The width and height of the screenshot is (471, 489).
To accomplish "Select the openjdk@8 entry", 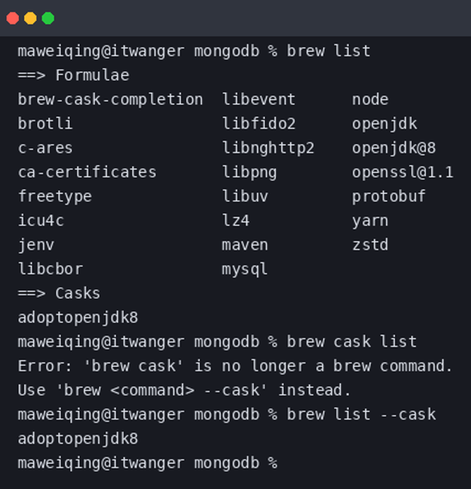I will (394, 148).
